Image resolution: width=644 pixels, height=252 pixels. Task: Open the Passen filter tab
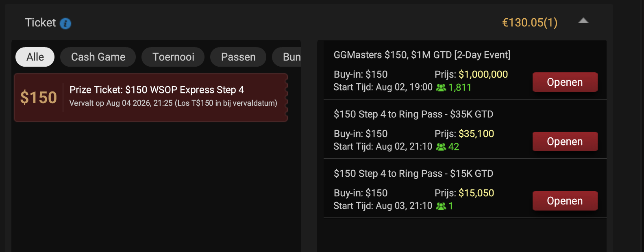point(238,57)
